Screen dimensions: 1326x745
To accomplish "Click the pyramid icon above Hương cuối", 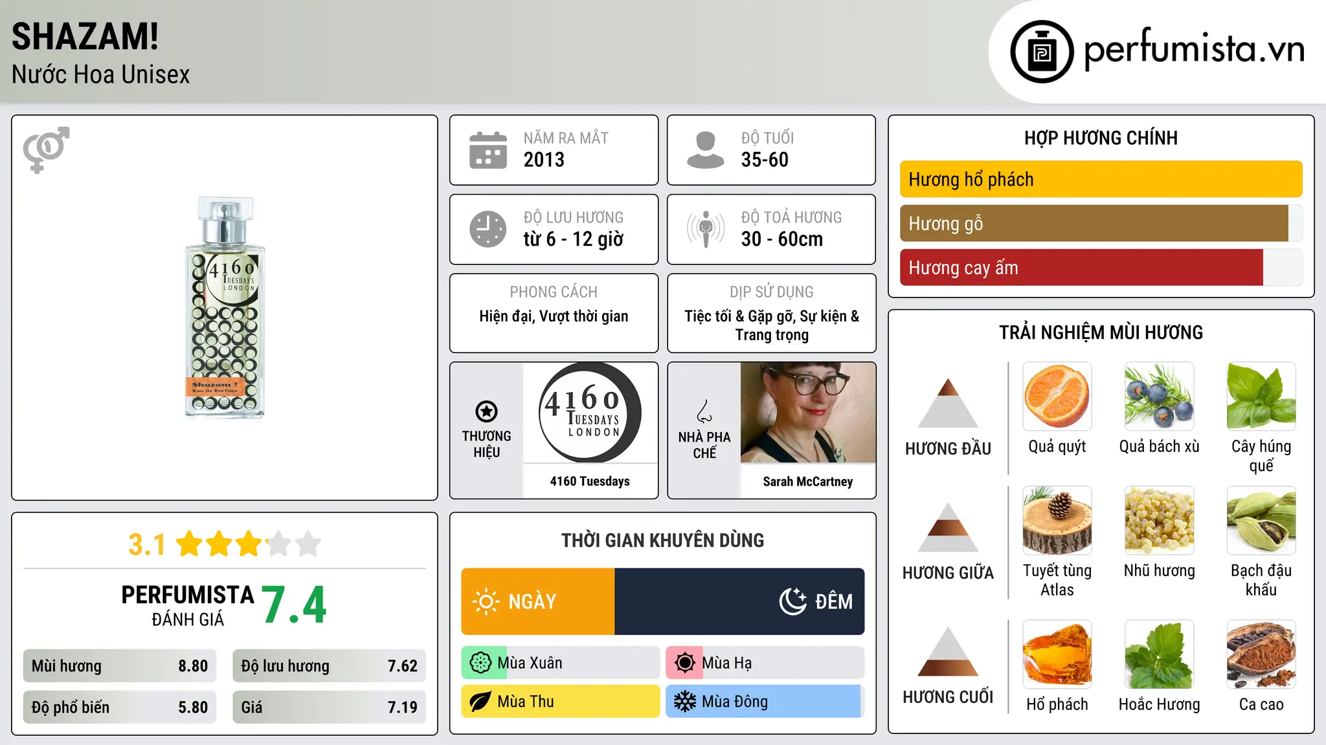I will point(948,651).
